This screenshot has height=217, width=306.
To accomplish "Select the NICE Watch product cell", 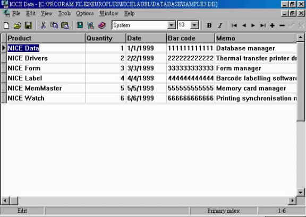I will tap(46, 98).
